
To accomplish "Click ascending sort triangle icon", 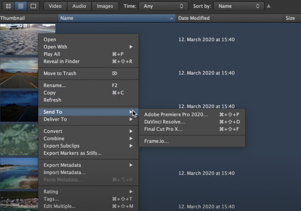I will click(268, 6).
